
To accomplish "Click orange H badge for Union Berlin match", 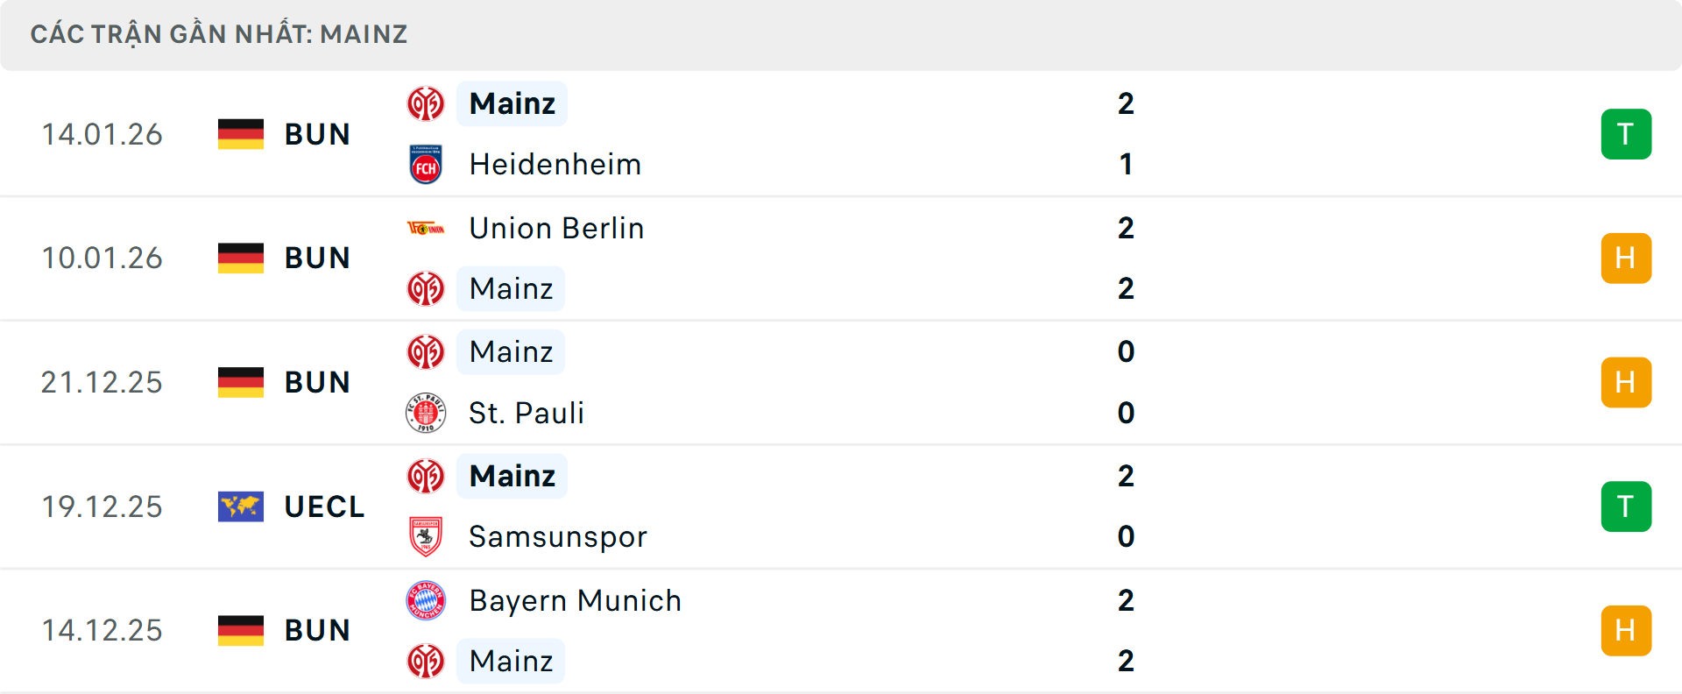I will tap(1626, 258).
